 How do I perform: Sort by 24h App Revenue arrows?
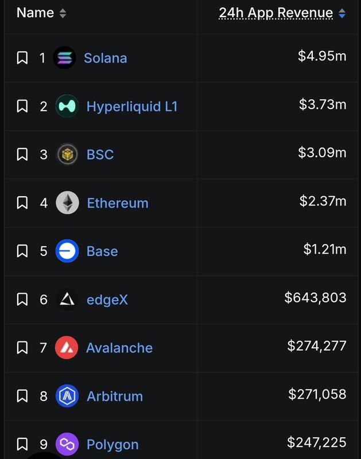[x=342, y=13]
